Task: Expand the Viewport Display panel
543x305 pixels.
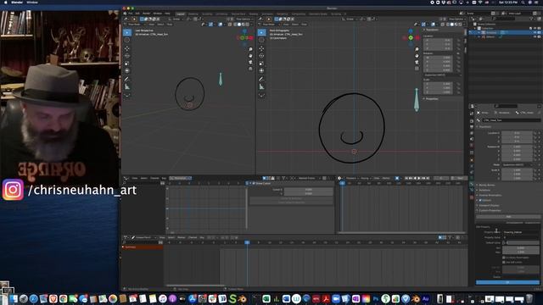Action: click(489, 205)
